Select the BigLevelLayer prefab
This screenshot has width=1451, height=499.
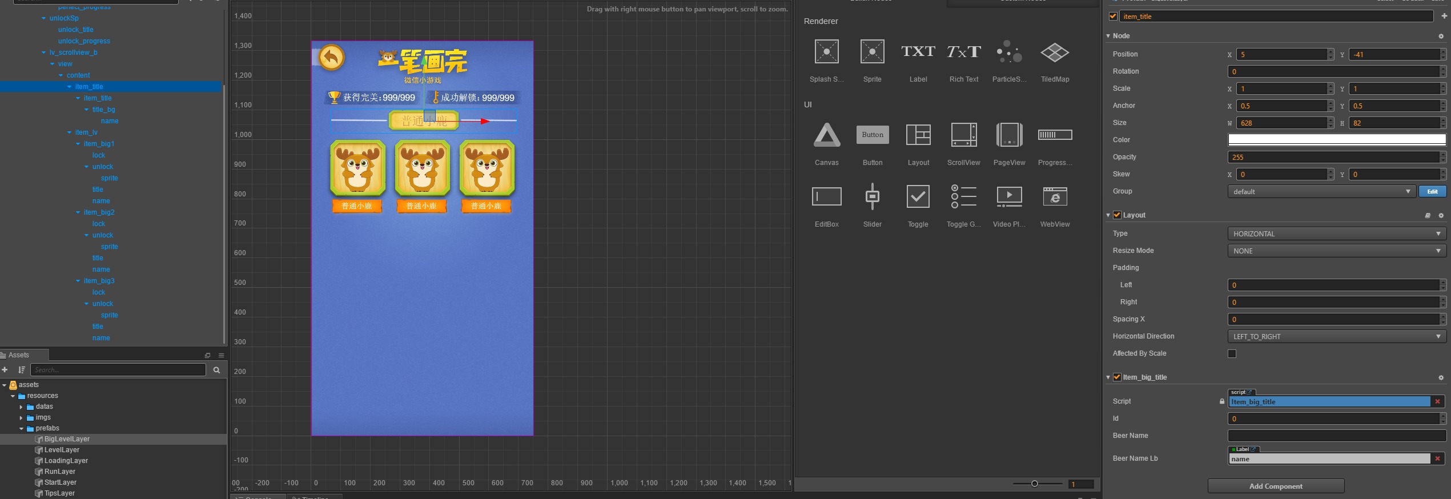[x=67, y=439]
